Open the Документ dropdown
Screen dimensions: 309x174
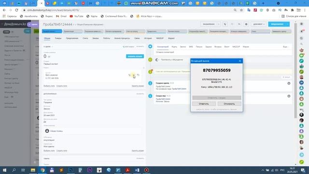[x=259, y=24]
